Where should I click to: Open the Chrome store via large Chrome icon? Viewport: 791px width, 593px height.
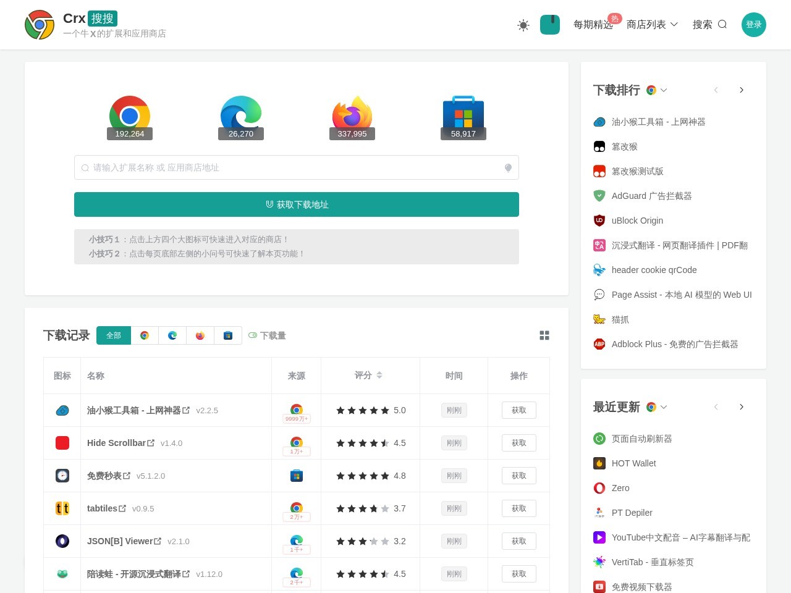pyautogui.click(x=130, y=115)
